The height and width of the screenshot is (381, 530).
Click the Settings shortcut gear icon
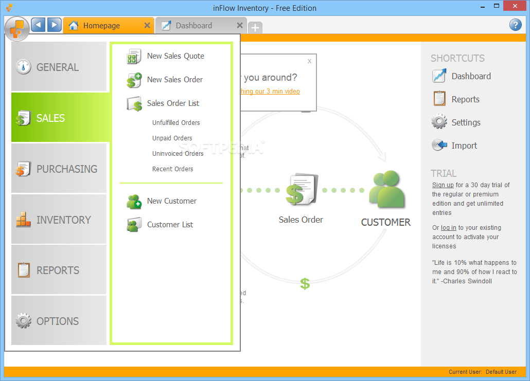(439, 121)
